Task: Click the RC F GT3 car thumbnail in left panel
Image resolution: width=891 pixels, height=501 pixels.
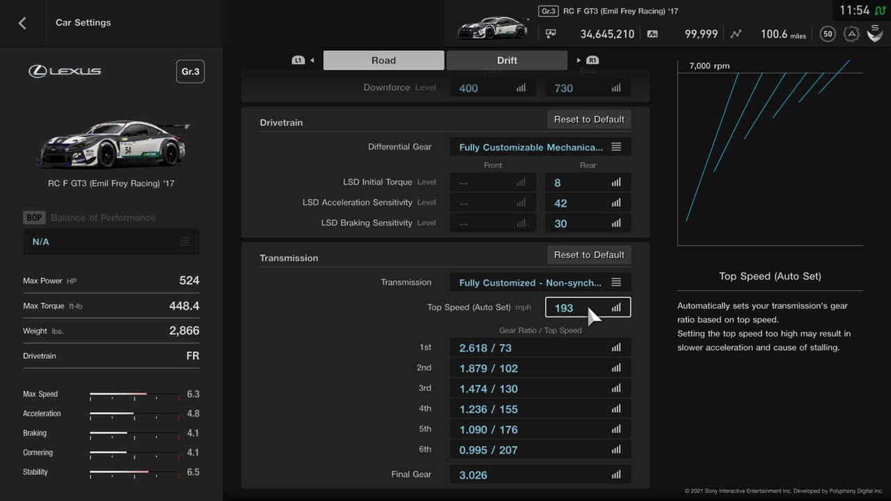Action: [x=111, y=144]
